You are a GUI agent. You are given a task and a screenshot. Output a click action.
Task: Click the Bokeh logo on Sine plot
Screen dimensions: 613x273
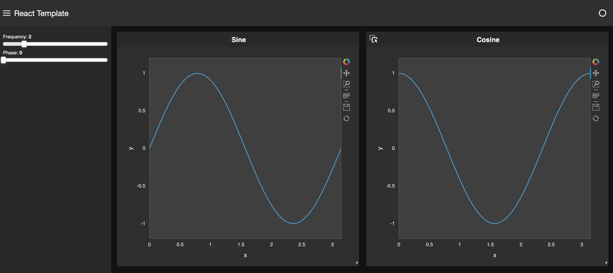(346, 62)
